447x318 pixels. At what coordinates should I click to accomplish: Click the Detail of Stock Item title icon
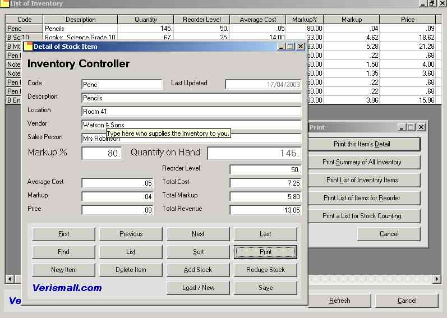pyautogui.click(x=28, y=47)
